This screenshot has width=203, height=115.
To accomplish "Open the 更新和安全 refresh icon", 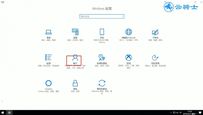I will click(x=102, y=83).
